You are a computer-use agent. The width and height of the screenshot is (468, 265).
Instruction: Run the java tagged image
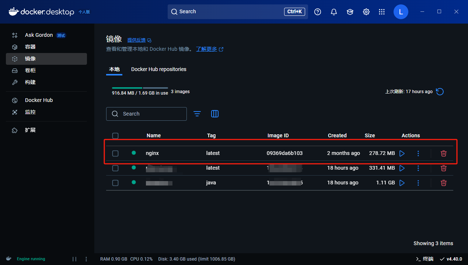(x=402, y=183)
